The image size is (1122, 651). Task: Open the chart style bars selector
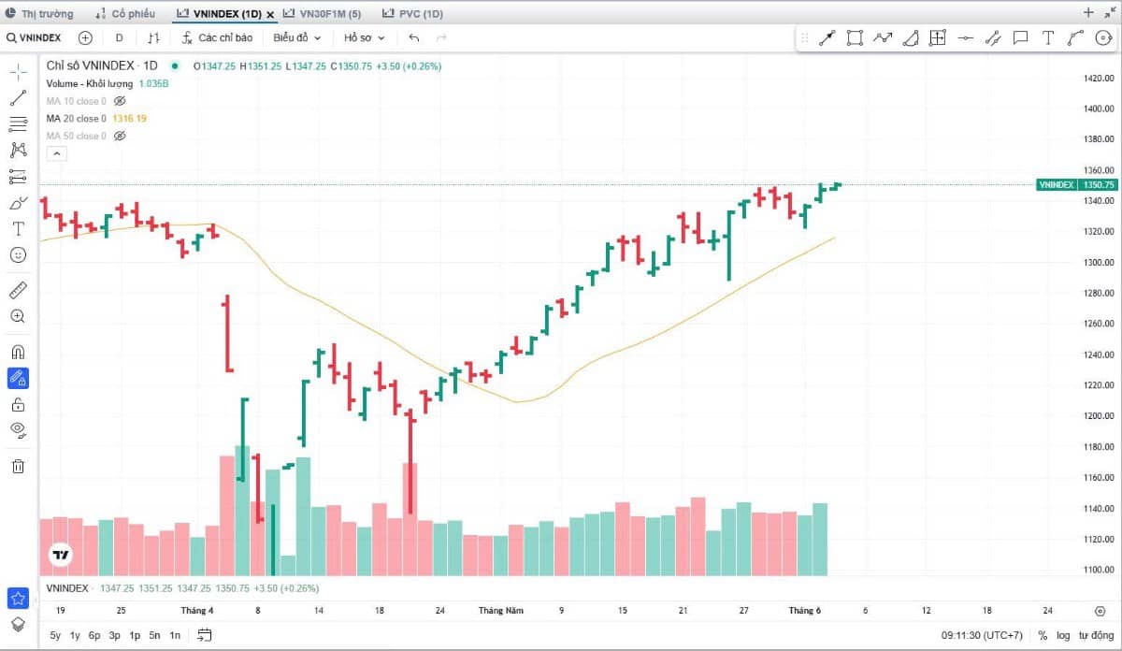tap(154, 38)
